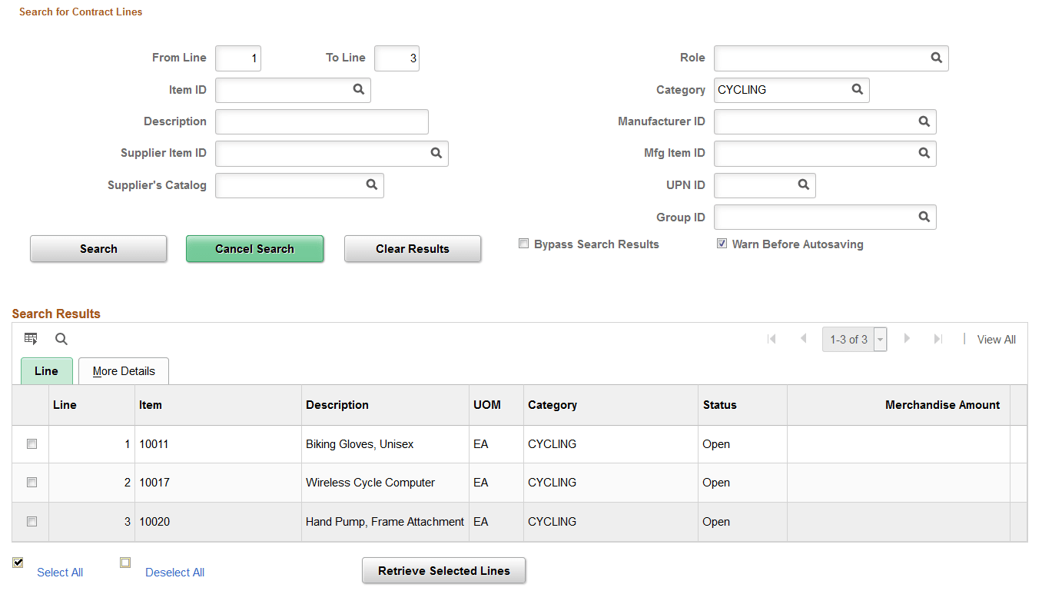Open the Item ID lookup

tap(358, 90)
